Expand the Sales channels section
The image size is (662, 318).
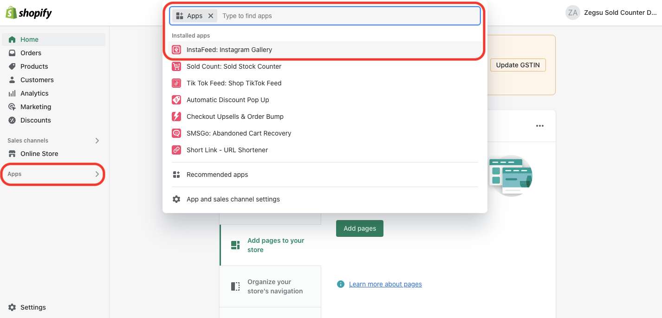pos(97,140)
